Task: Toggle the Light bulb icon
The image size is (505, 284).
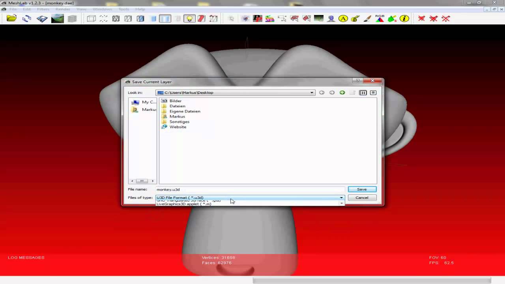Action: click(190, 19)
